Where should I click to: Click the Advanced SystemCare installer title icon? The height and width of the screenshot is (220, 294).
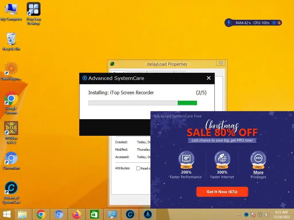[x=85, y=78]
